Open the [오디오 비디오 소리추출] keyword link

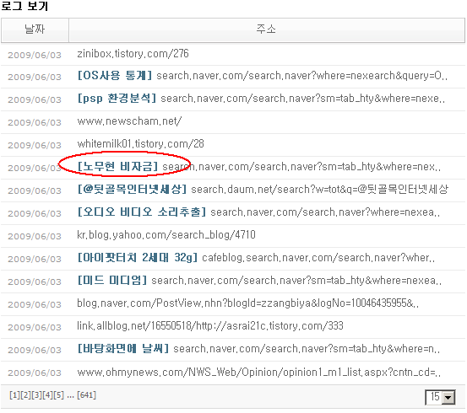coord(142,212)
